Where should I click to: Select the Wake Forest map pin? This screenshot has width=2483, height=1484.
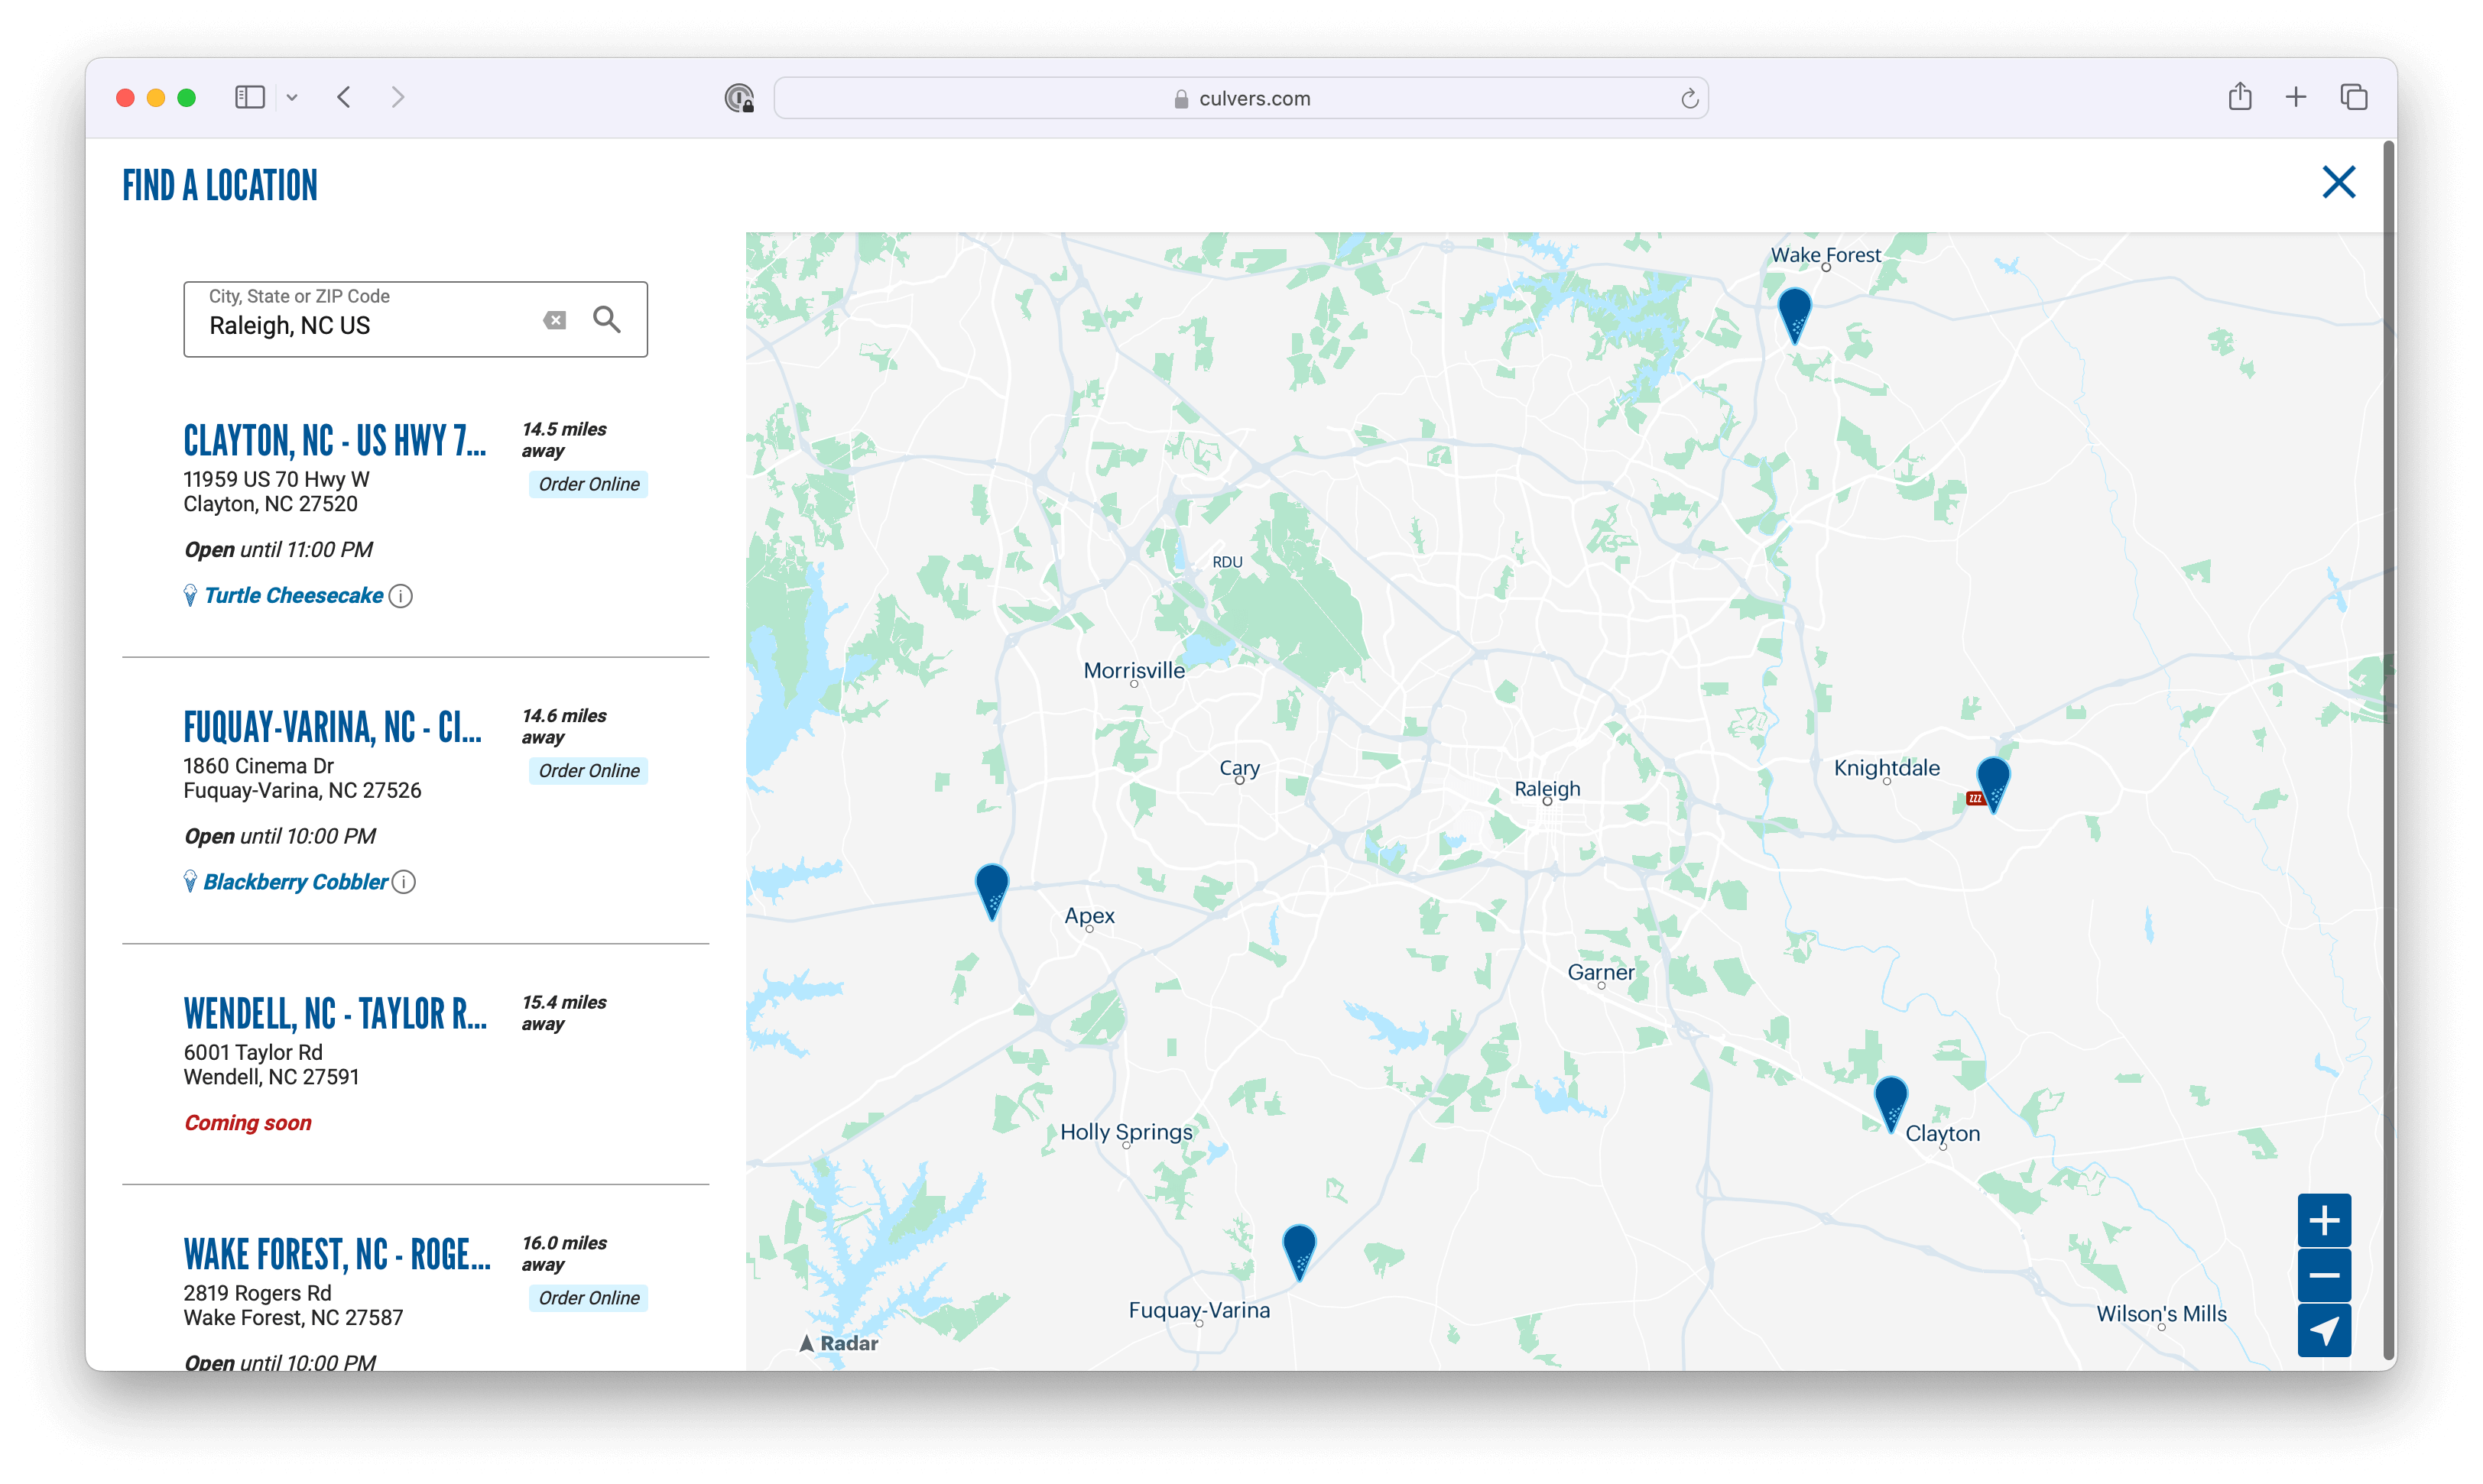tap(1793, 315)
